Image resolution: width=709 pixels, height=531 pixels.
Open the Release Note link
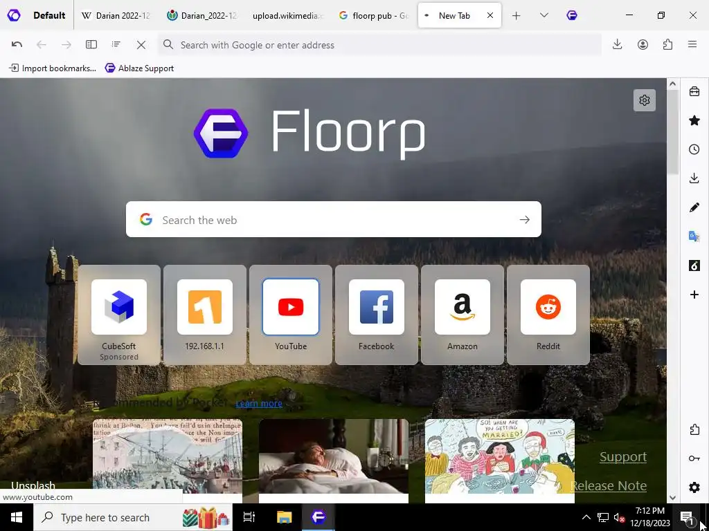point(609,485)
